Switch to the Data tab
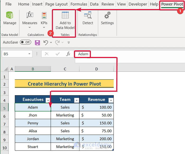 point(94,4)
